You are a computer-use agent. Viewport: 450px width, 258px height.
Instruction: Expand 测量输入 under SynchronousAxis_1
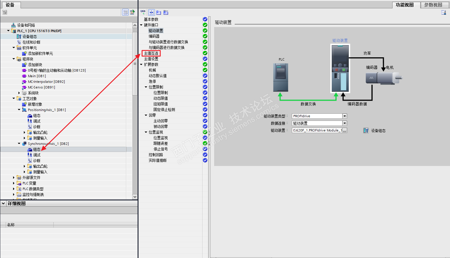pyautogui.click(x=24, y=172)
